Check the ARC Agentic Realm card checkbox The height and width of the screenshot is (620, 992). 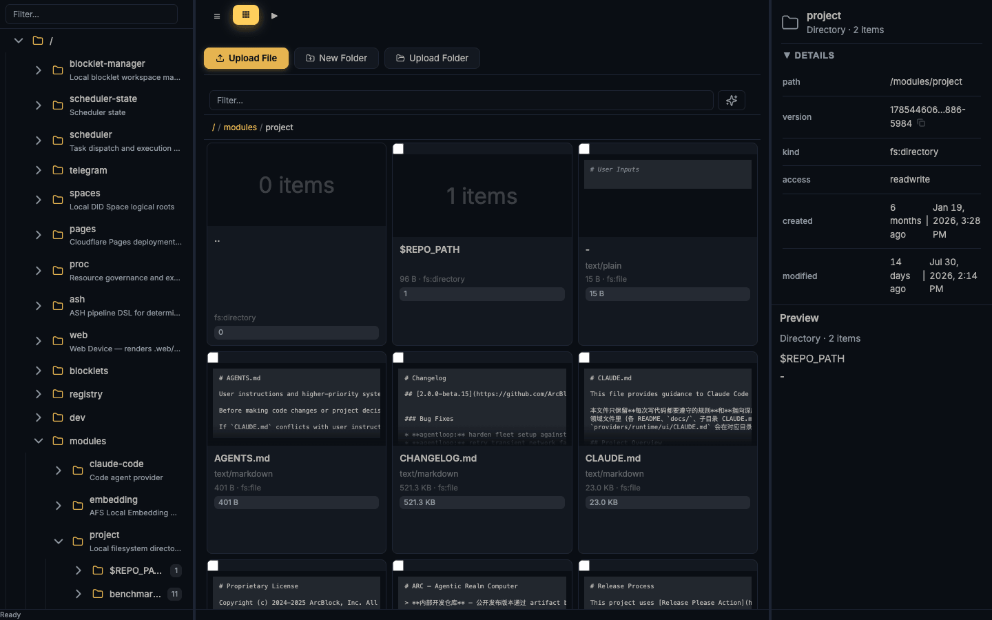[398, 566]
